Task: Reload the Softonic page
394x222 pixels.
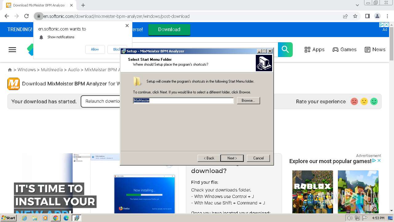Action: (x=26, y=16)
